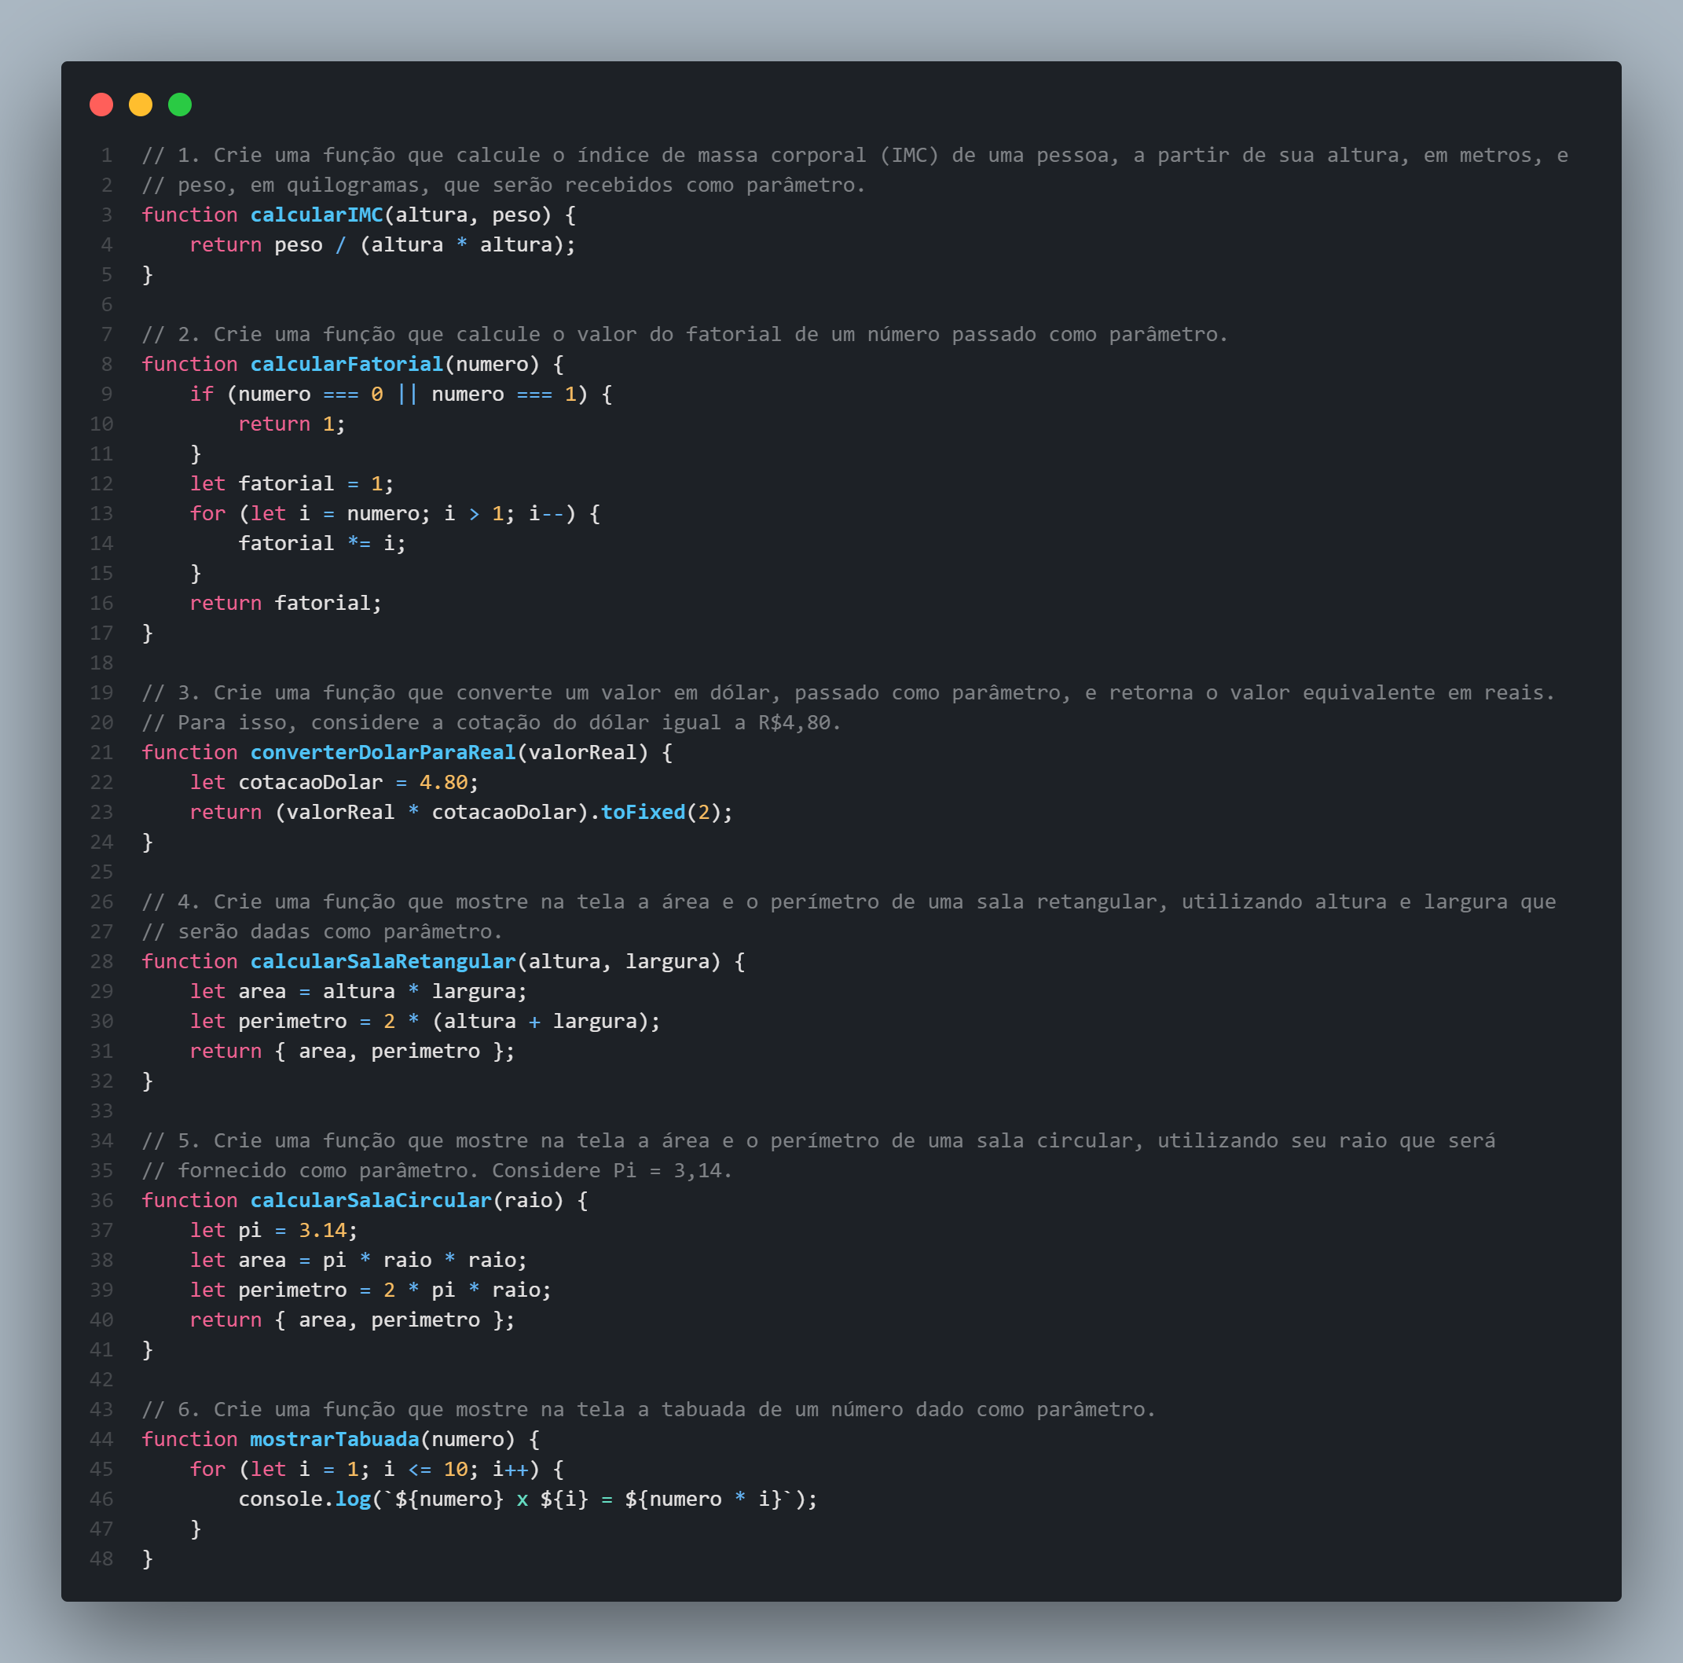Click the parameter valorReal on line 21
This screenshot has width=1683, height=1663.
(x=583, y=753)
